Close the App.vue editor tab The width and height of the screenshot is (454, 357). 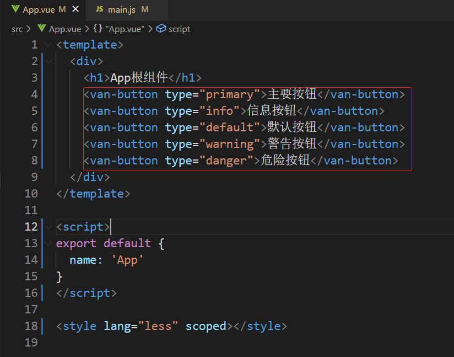(x=75, y=9)
